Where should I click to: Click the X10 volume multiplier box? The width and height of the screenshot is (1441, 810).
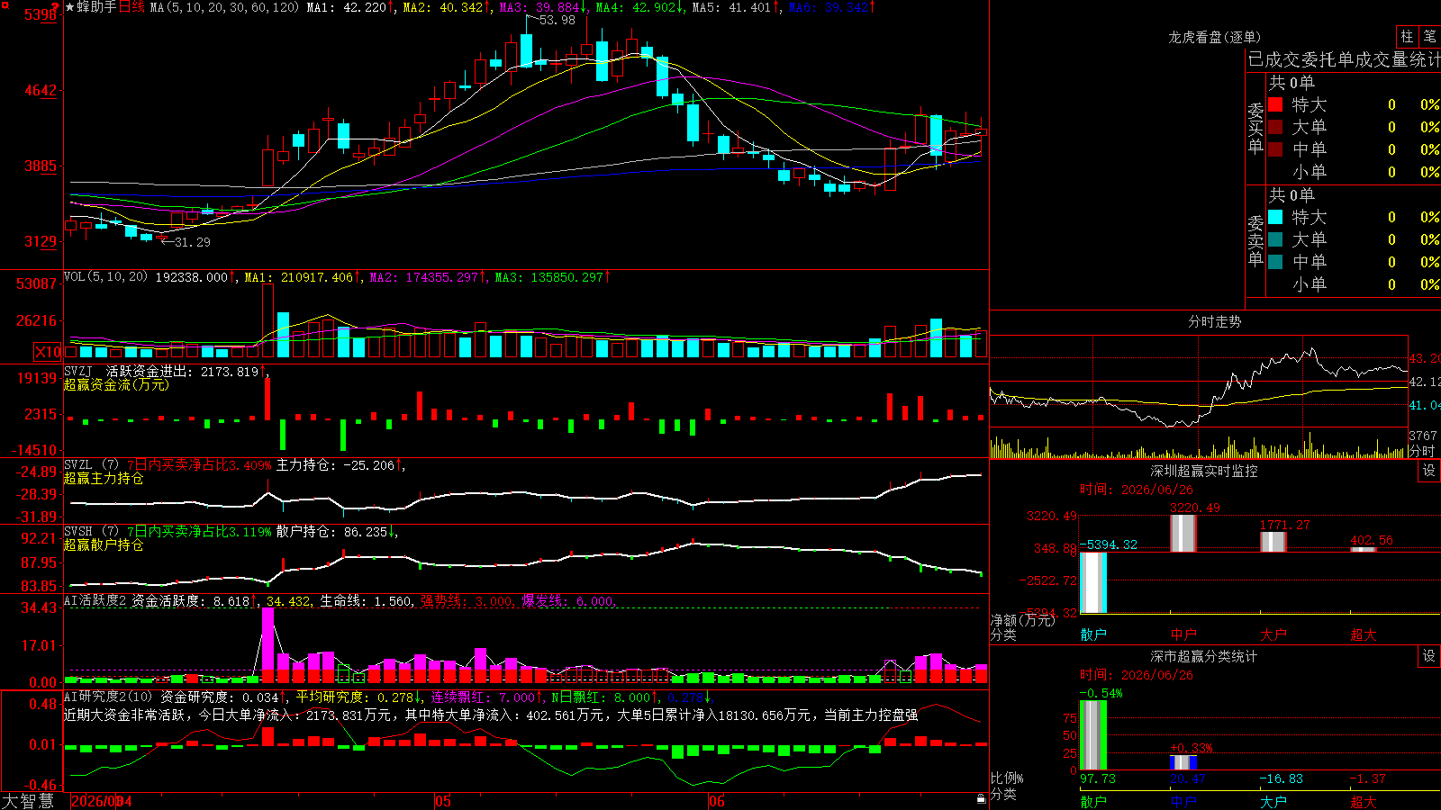48,352
